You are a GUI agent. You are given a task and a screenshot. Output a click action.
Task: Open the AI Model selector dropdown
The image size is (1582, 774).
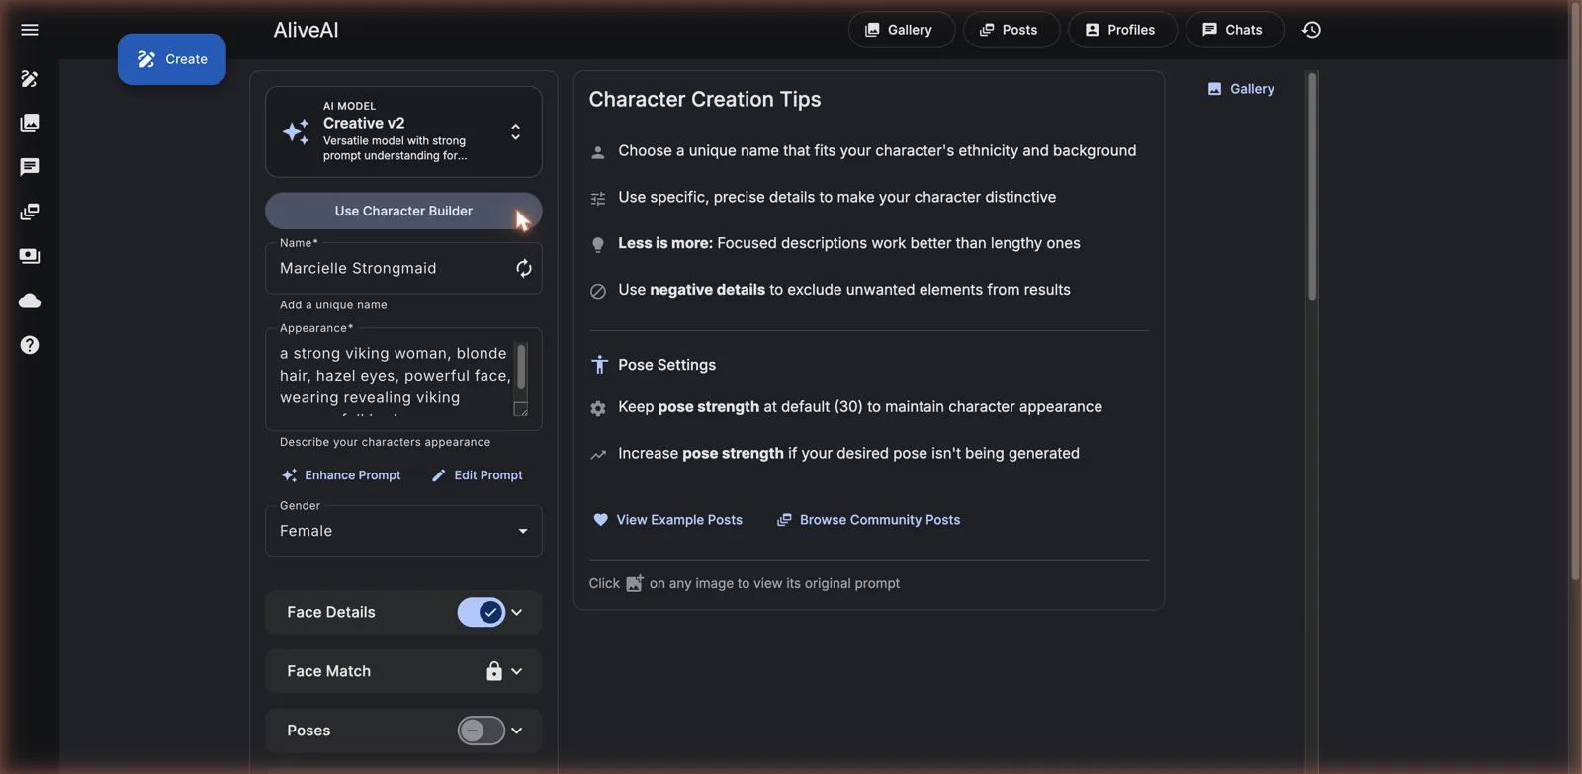coord(403,131)
